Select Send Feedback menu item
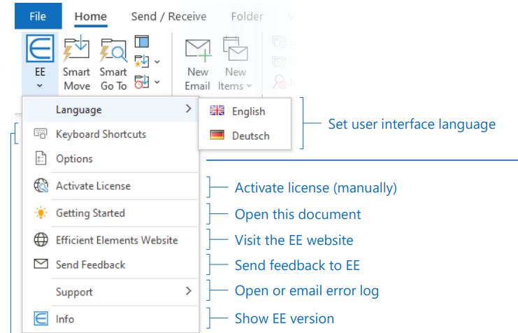This screenshot has width=518, height=333. [x=90, y=264]
